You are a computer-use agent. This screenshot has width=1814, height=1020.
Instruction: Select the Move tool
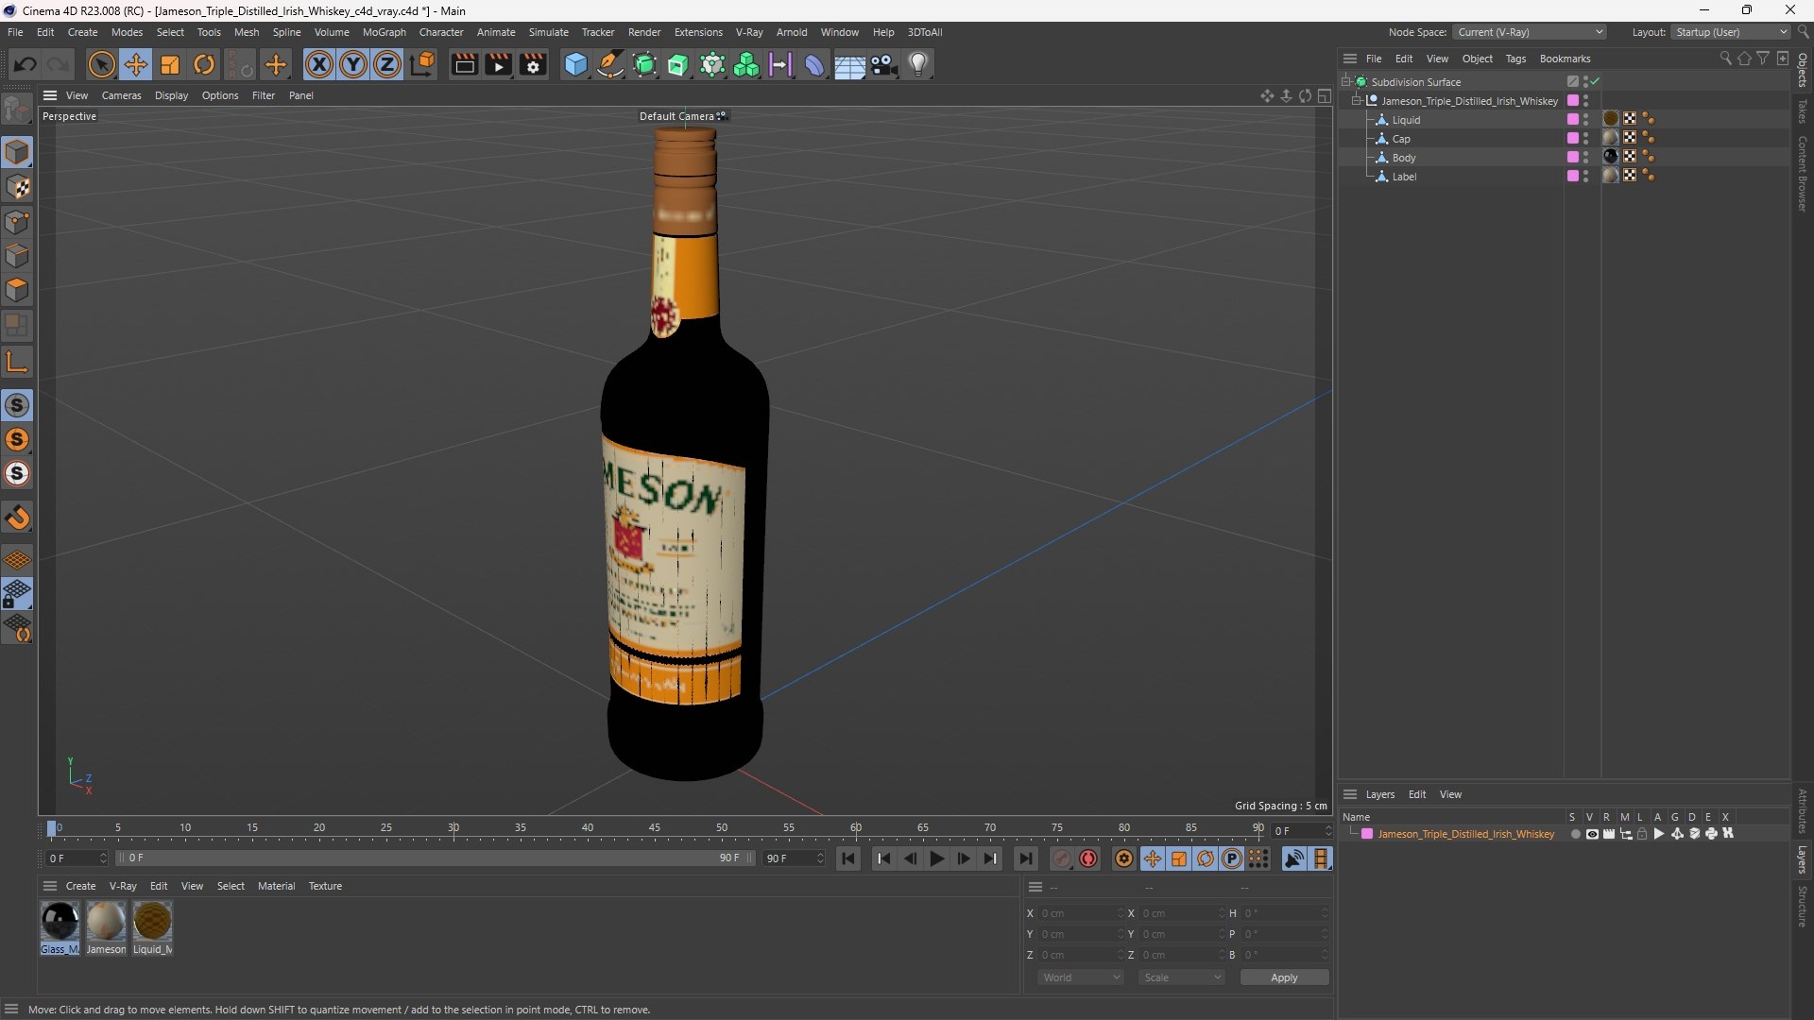pyautogui.click(x=136, y=64)
